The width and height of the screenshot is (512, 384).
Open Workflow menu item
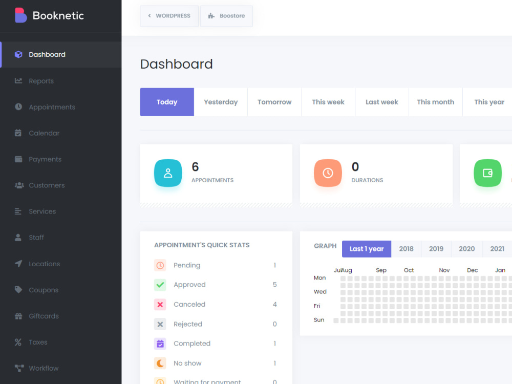[x=61, y=368]
